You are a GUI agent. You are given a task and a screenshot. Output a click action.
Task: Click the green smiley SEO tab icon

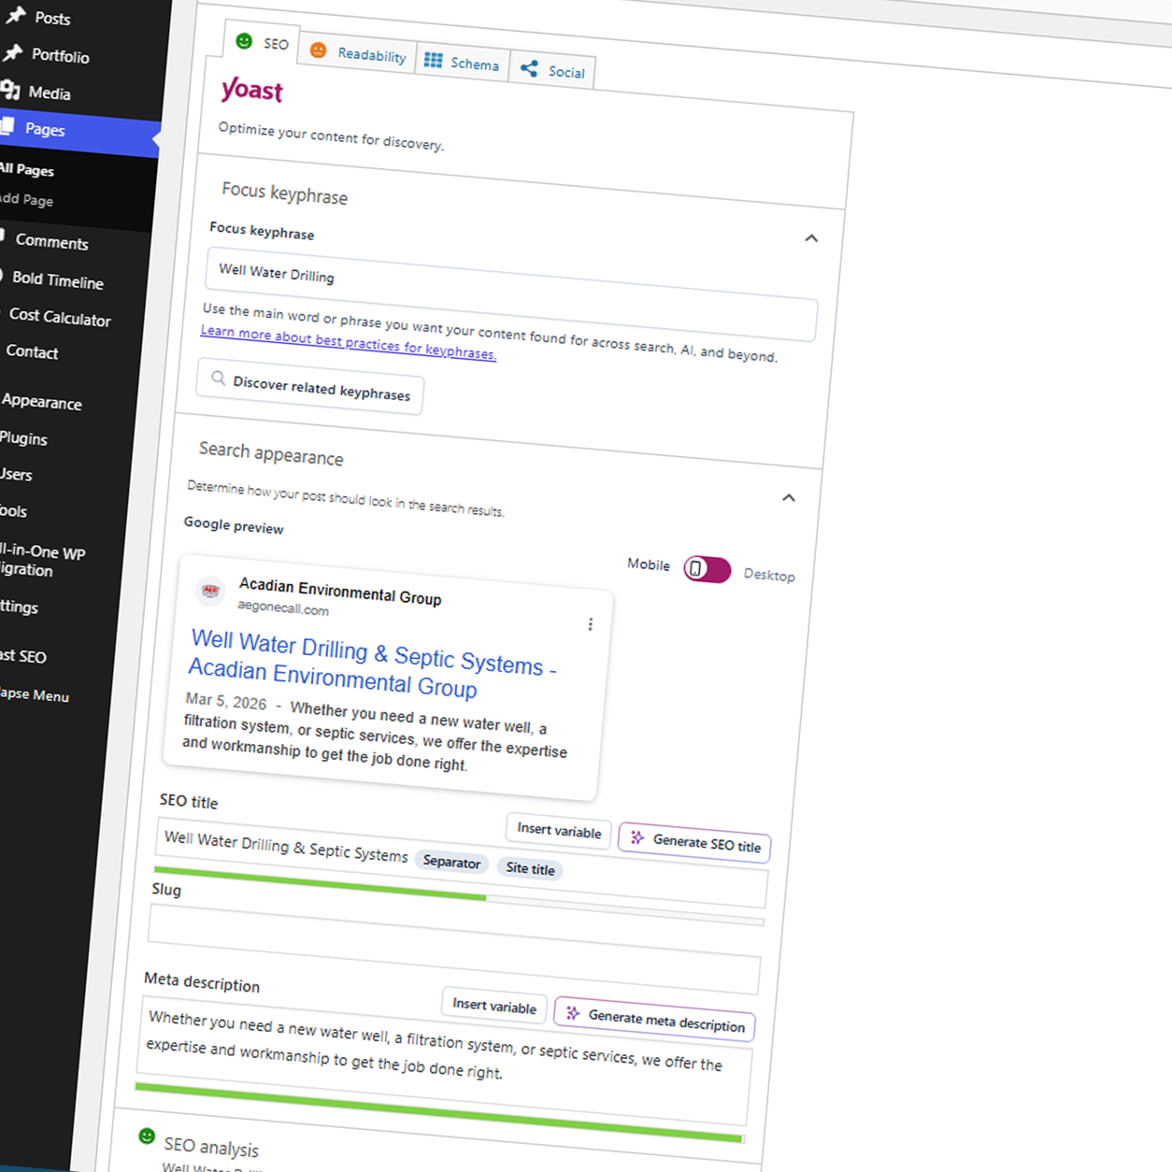click(x=244, y=41)
